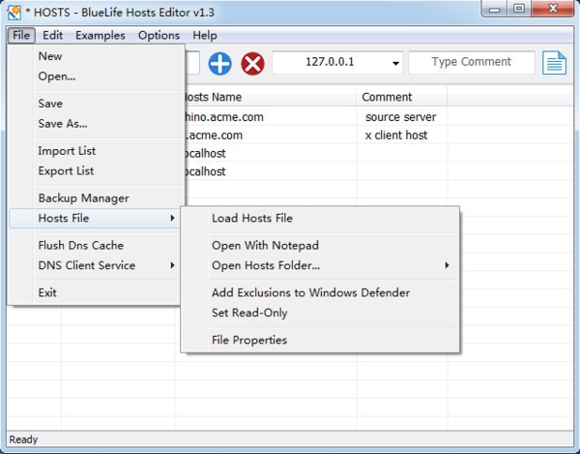Viewport: 580px width, 454px height.
Task: Click the Type Comment input field
Action: click(x=472, y=62)
